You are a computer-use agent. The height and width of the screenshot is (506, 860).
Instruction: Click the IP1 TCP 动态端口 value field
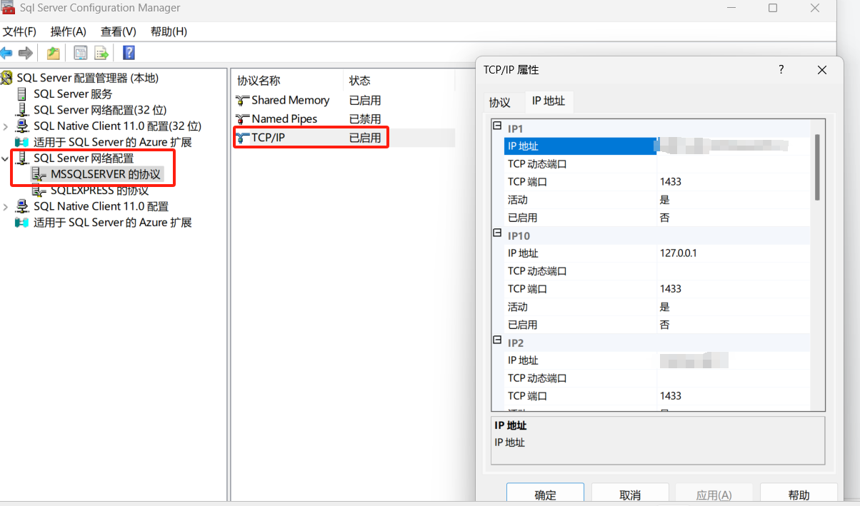coord(734,163)
